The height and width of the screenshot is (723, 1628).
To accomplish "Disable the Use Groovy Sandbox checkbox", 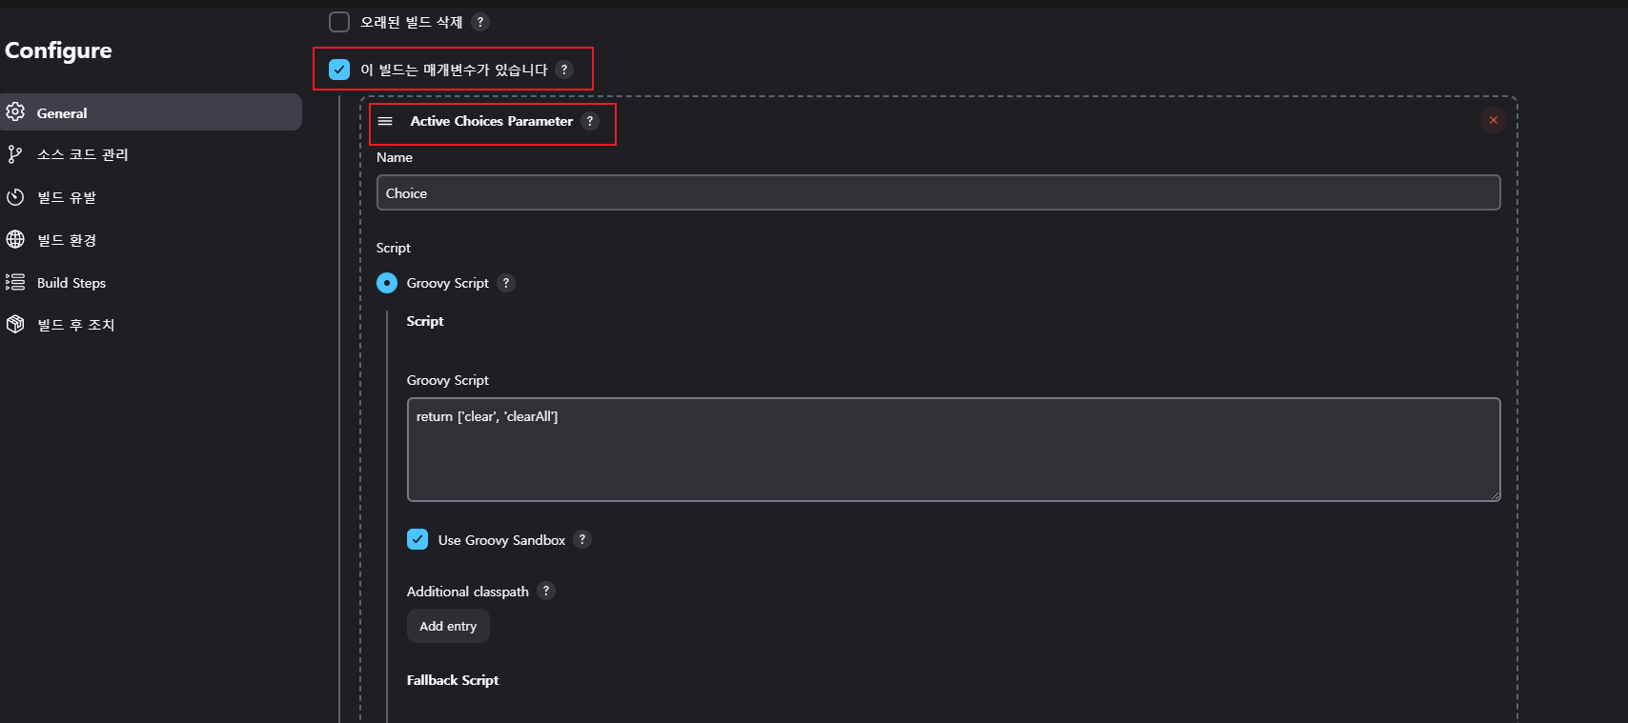I will click(417, 539).
